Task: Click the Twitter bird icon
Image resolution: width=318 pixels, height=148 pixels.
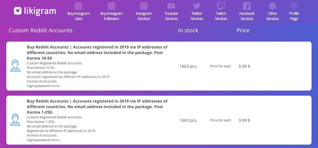Action: pos(197,6)
